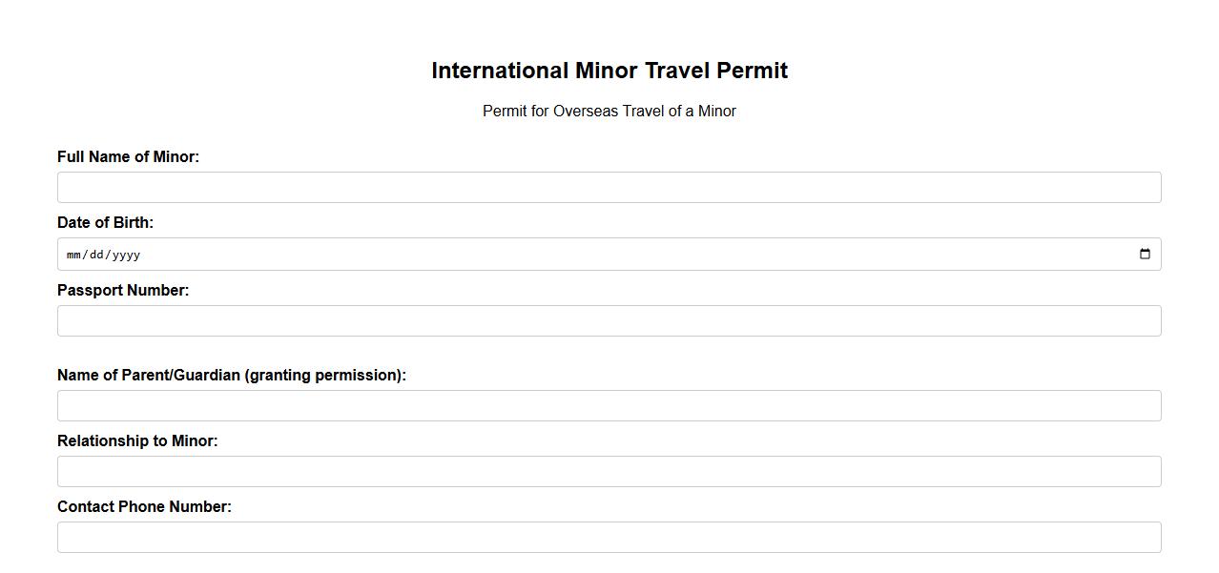
Task: Select the month (mm) segment of date
Action: (x=73, y=255)
